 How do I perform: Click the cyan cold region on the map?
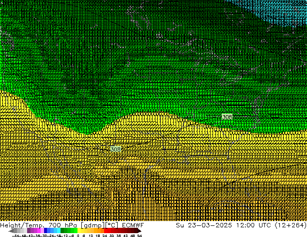coord(278,12)
